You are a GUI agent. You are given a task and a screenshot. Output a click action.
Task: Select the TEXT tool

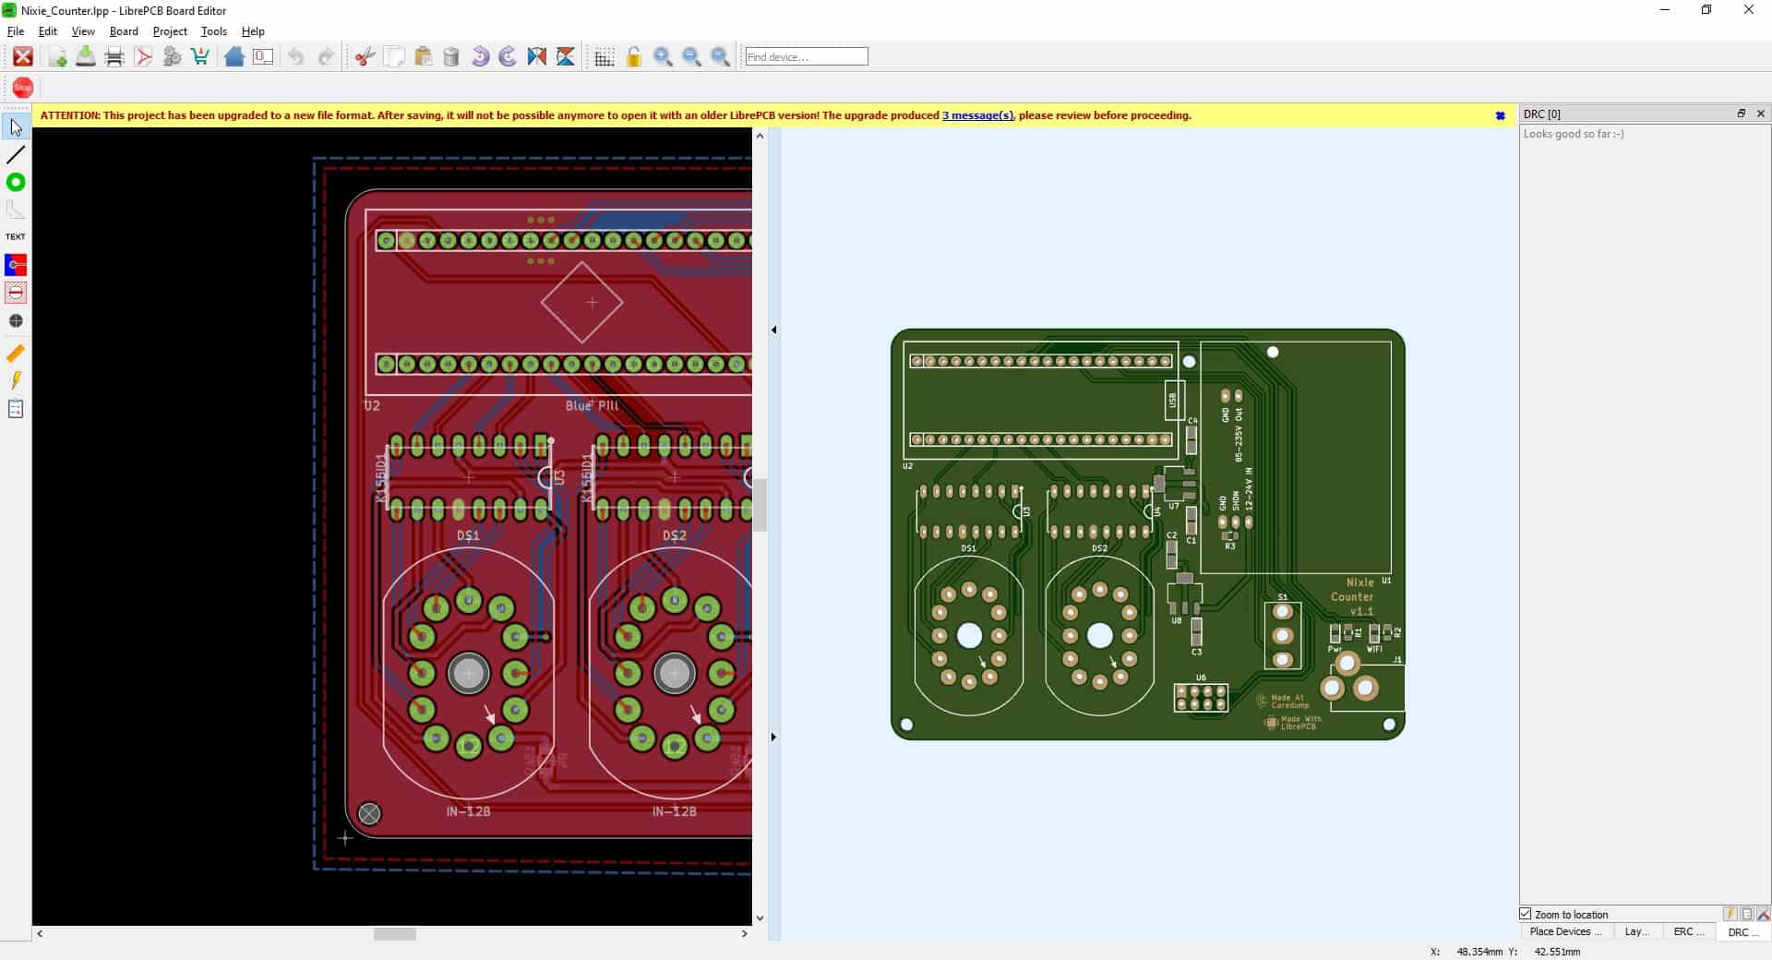15,235
